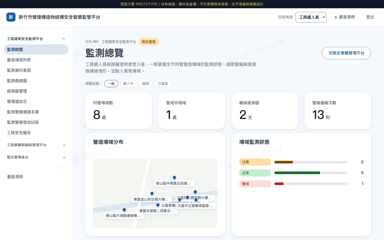Open 監測警報通道名單 in the sidebar

pos(36,112)
